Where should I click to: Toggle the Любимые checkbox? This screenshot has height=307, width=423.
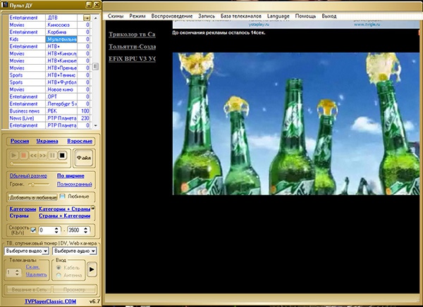tap(62, 196)
